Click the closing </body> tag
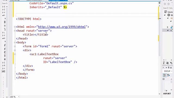Viewport: 174px width, 98px height. point(22,74)
